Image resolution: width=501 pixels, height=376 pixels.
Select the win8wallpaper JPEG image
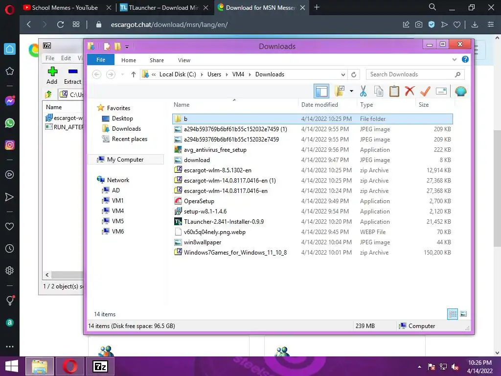coord(313,242)
